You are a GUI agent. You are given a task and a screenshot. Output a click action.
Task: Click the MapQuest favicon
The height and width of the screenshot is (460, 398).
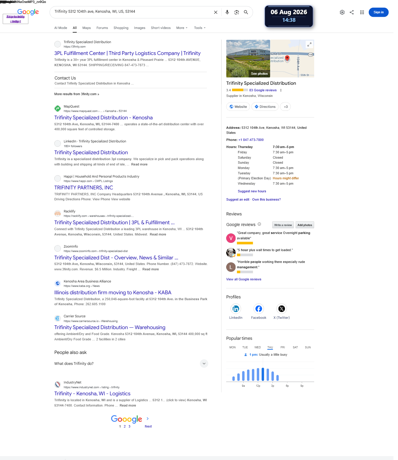[58, 109]
